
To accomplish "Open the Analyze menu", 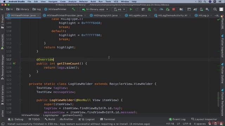I will coord(72,1).
